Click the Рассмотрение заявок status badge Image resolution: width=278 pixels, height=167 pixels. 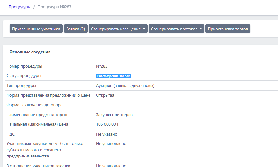(x=114, y=76)
